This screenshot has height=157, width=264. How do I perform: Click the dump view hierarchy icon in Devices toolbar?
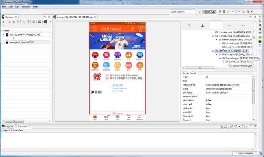[x=45, y=22]
